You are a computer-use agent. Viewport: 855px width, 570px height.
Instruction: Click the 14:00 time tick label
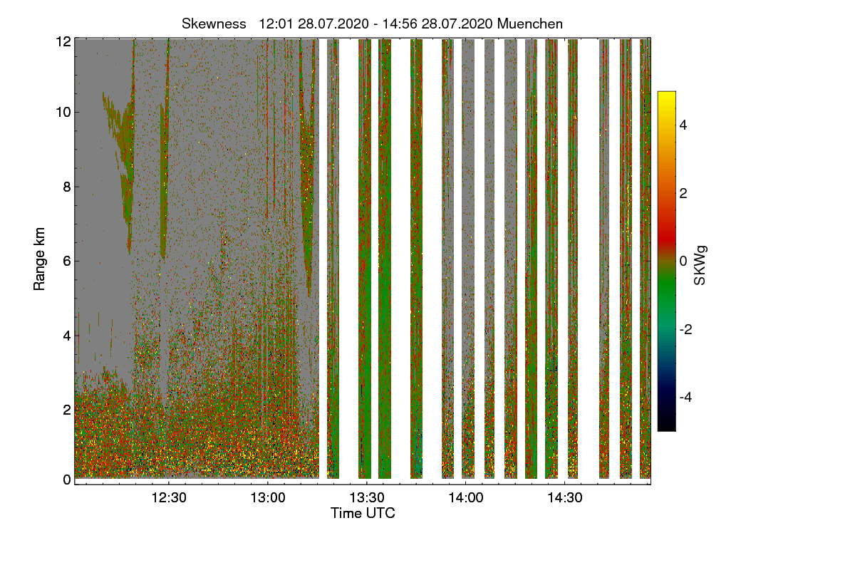(465, 498)
